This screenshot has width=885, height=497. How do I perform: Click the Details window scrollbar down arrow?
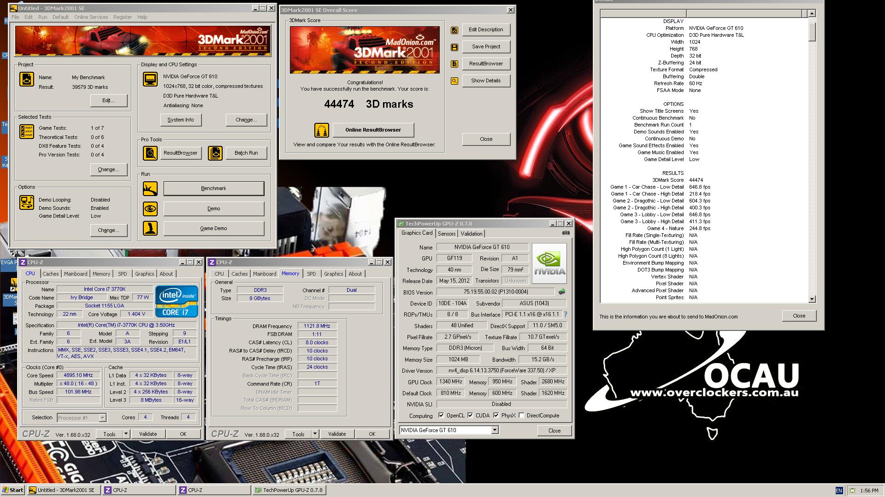click(812, 299)
